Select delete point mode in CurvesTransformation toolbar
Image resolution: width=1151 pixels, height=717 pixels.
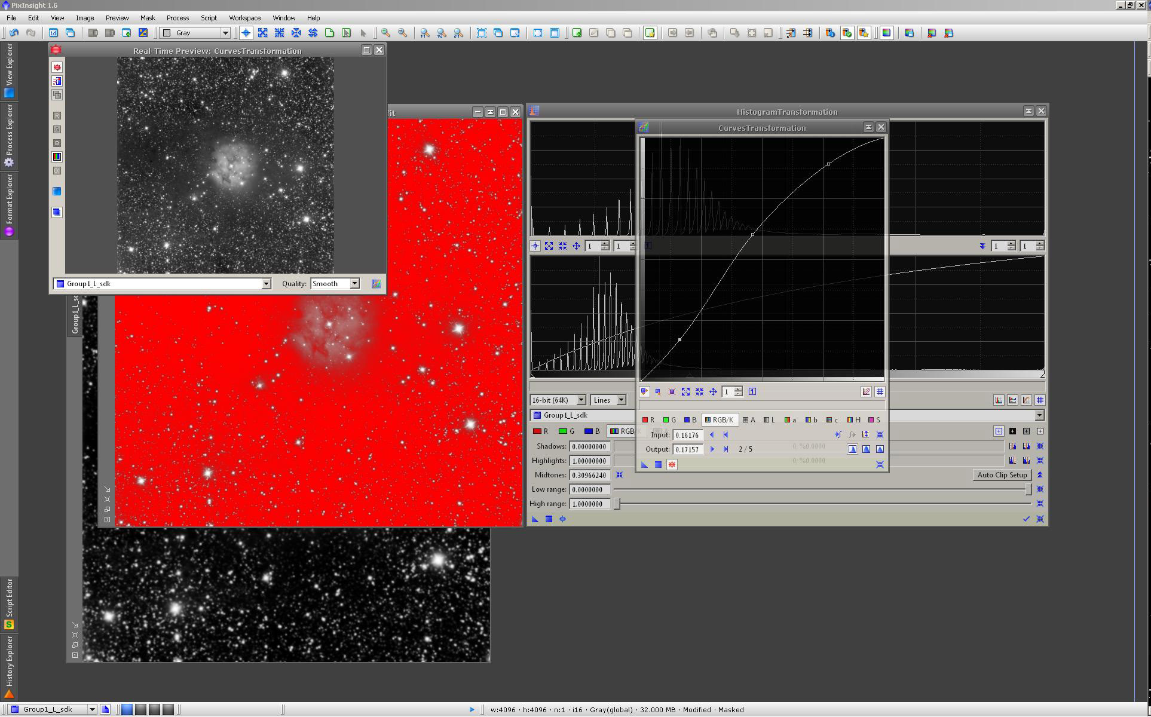coord(672,392)
